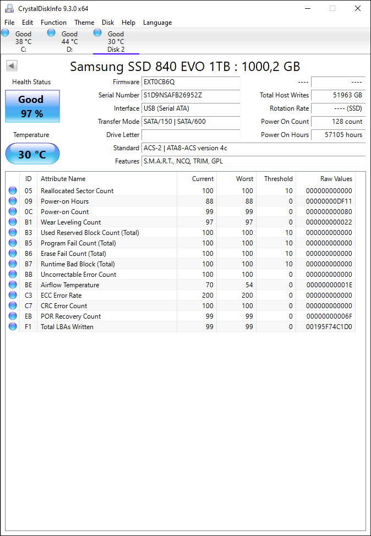The width and height of the screenshot is (371, 536).
Task: Click the 30 °C temperature button
Action: click(x=32, y=154)
